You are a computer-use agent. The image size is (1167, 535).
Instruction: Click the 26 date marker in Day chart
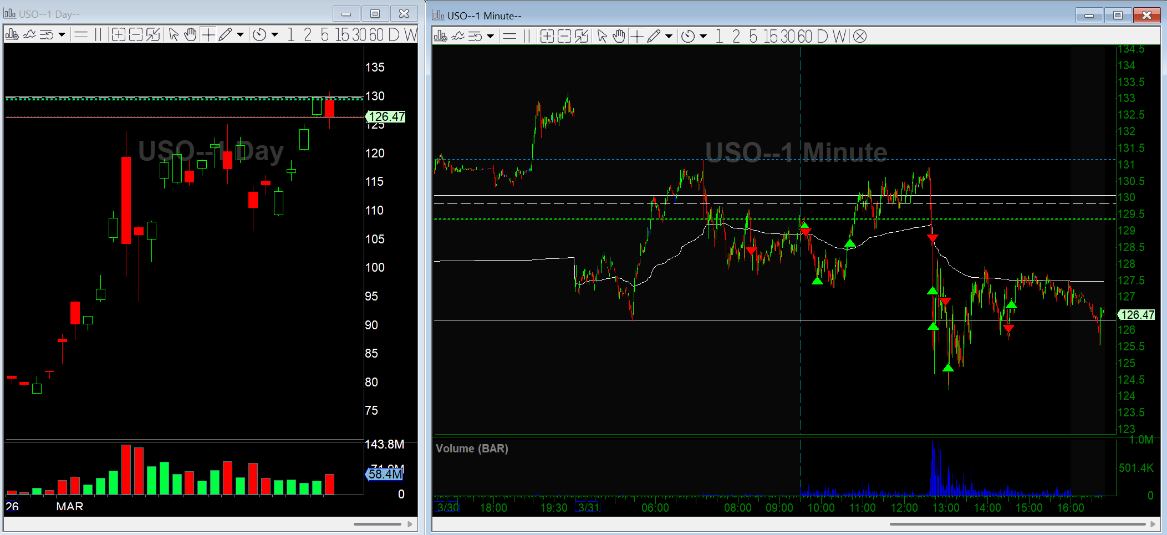click(x=12, y=506)
